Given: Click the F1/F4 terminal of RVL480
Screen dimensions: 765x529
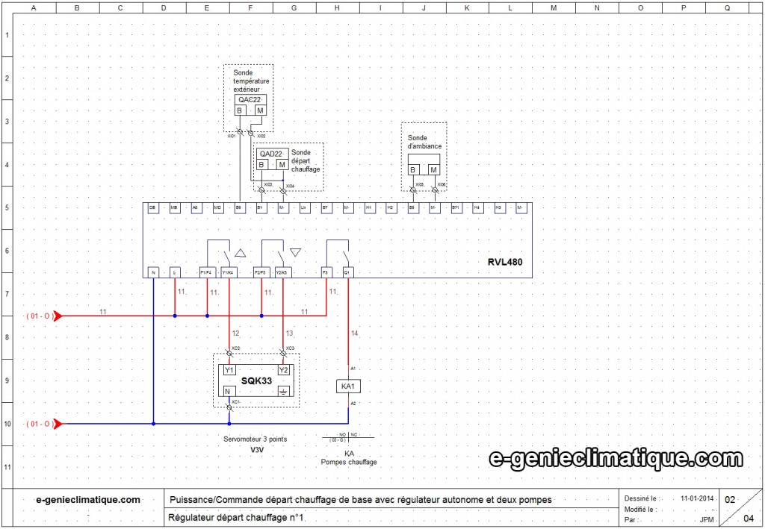Looking at the screenshot, I should 207,273.
